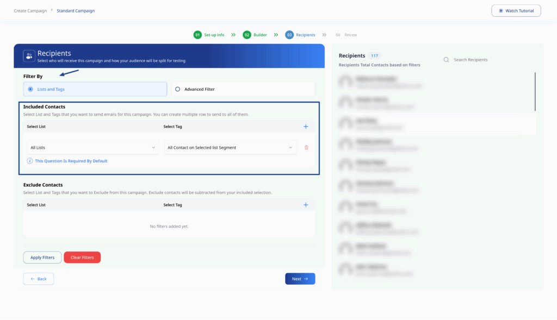
Task: Click the recipients list vertical scrollbar
Action: (x=535, y=91)
